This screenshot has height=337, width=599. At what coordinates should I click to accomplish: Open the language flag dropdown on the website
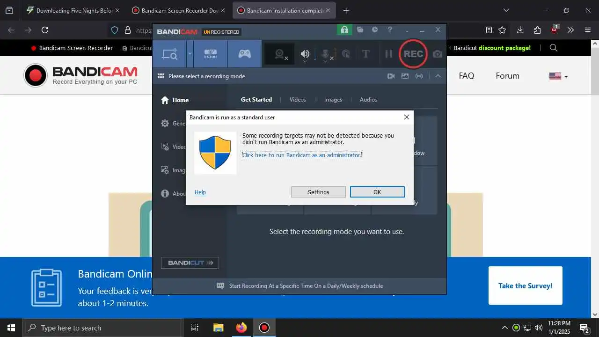coord(558,76)
